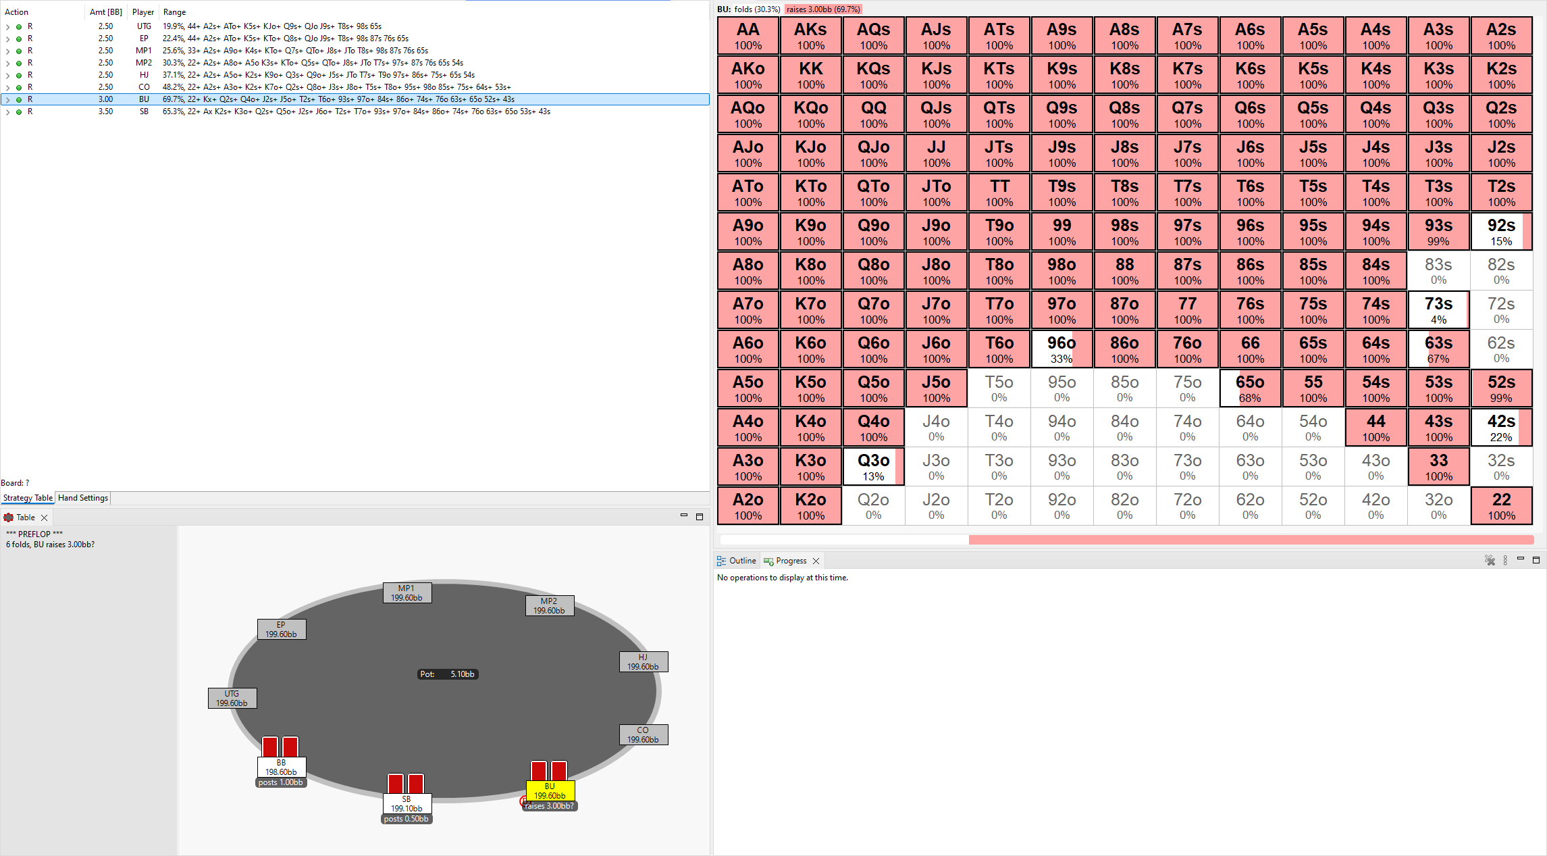The width and height of the screenshot is (1547, 856).
Task: Click the BU seat on the table
Action: coord(550,790)
